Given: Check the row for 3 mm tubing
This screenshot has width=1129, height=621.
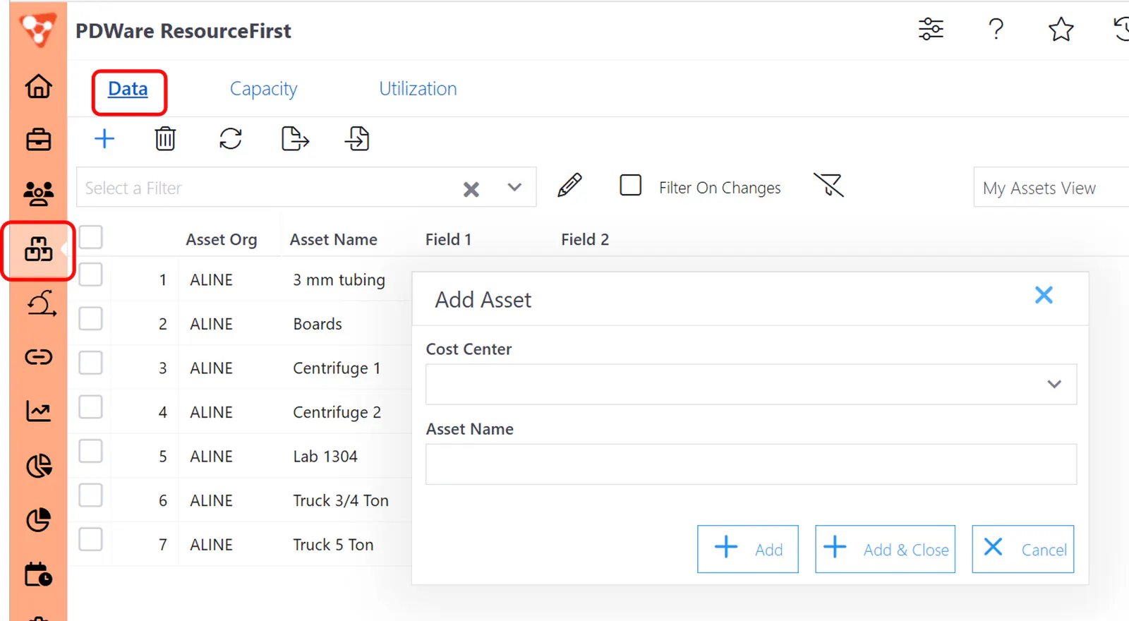Looking at the screenshot, I should point(90,275).
